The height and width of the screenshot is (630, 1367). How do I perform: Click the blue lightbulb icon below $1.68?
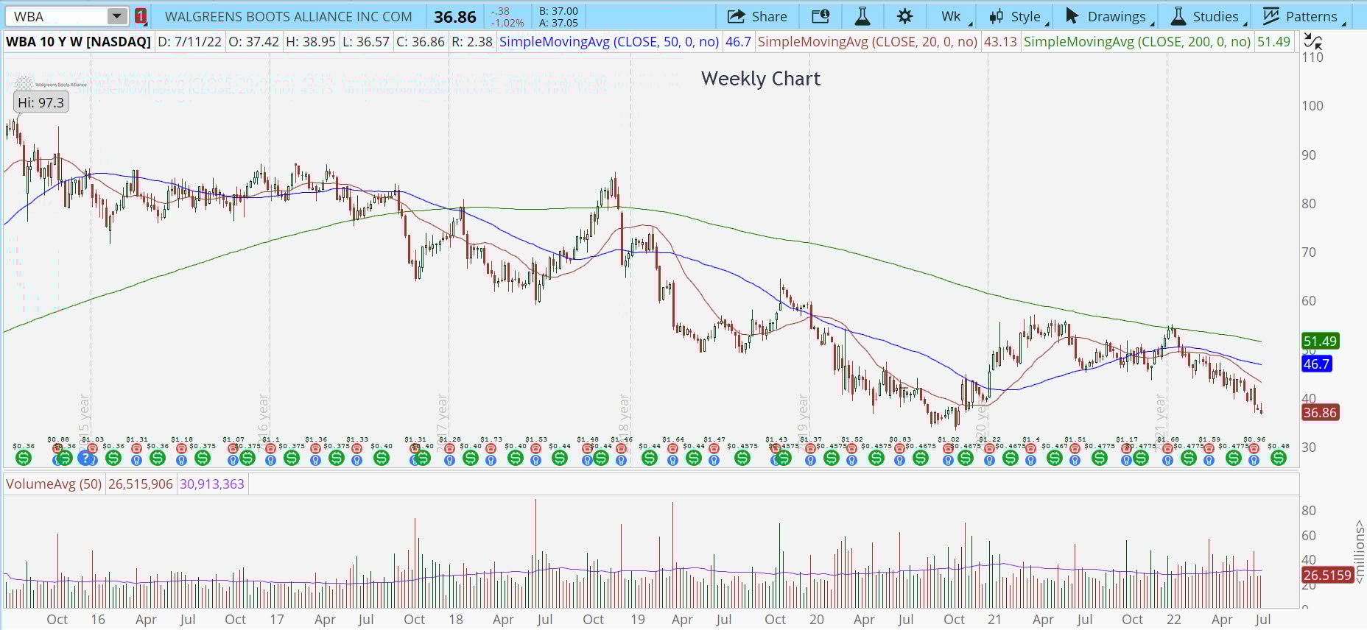[x=1167, y=460]
